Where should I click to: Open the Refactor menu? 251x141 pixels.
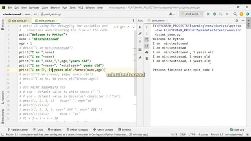pyautogui.click(x=55, y=7)
